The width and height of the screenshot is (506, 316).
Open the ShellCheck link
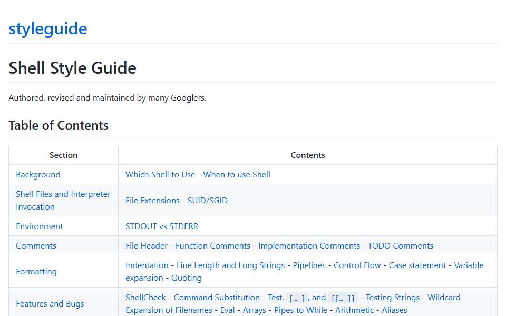coord(145,297)
